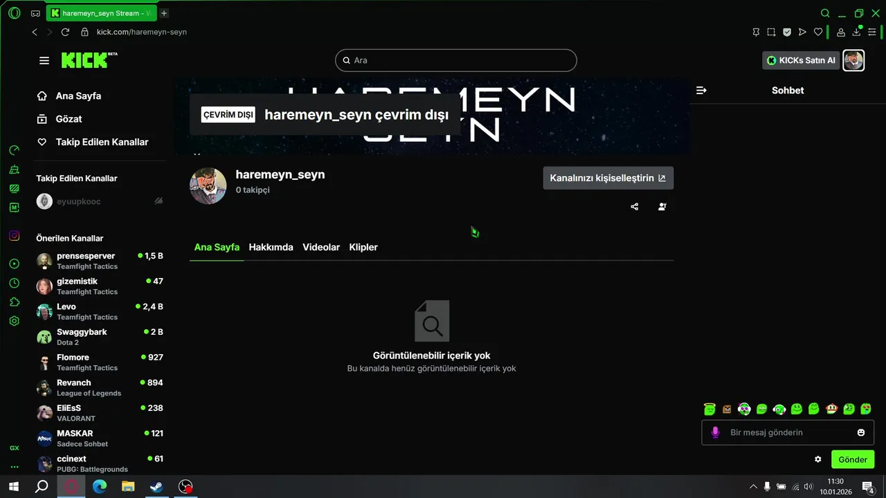Open Steam from taskbar
Image resolution: width=886 pixels, height=498 pixels.
156,486
